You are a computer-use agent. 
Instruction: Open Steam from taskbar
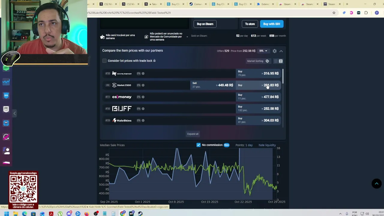click(140, 214)
